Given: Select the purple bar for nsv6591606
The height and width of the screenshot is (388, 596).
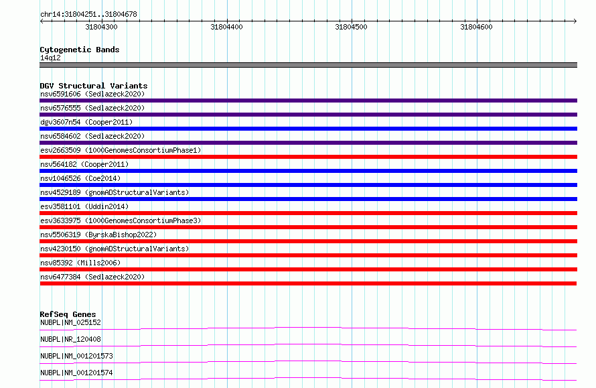Looking at the screenshot, I should pos(308,101).
